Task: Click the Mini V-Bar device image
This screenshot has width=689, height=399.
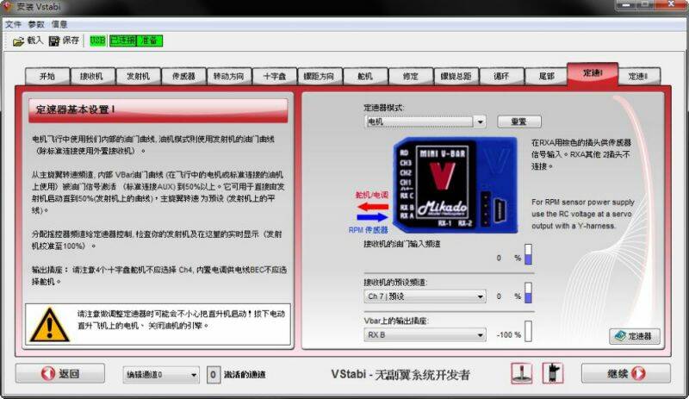Action: point(455,184)
